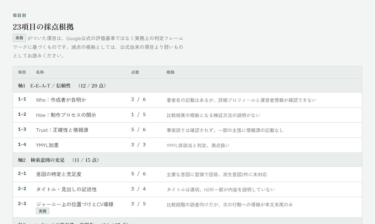The height and width of the screenshot is (224, 375).
Task: Click タイトル・見出しの記述性 name cell
Action: click(x=66, y=189)
